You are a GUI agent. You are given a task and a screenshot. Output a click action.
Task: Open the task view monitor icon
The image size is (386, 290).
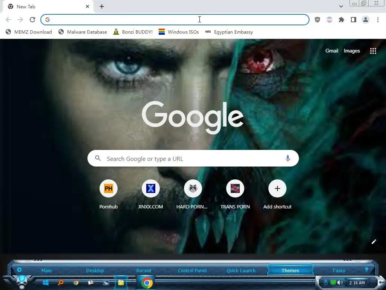[x=106, y=282]
